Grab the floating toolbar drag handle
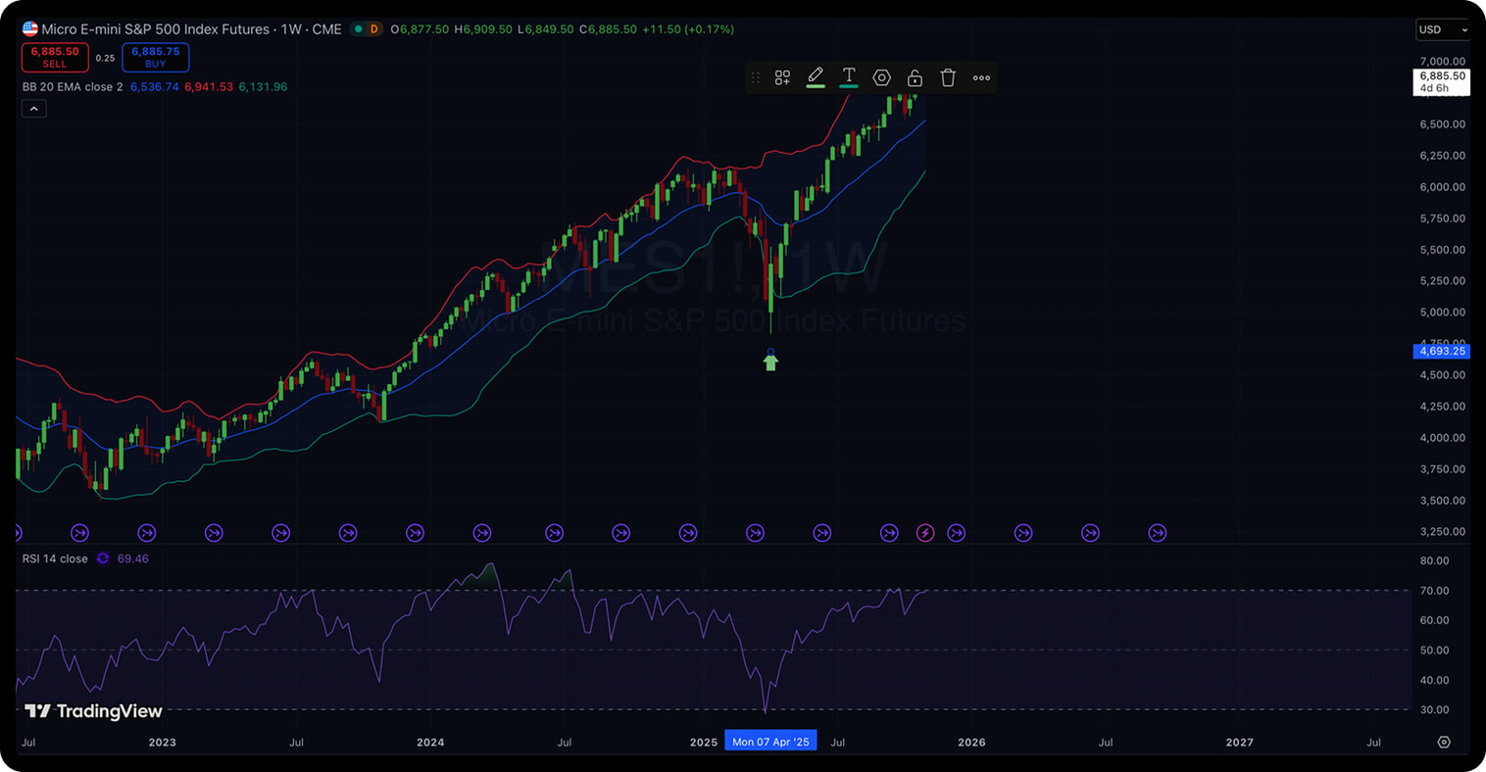This screenshot has height=772, width=1486. [755, 78]
